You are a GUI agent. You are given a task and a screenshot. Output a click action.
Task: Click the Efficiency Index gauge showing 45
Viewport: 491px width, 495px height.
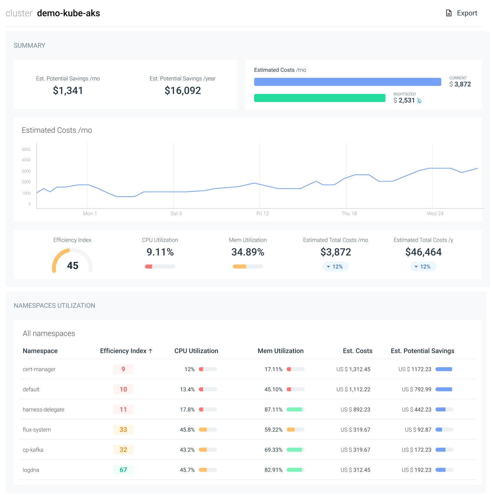tap(72, 261)
